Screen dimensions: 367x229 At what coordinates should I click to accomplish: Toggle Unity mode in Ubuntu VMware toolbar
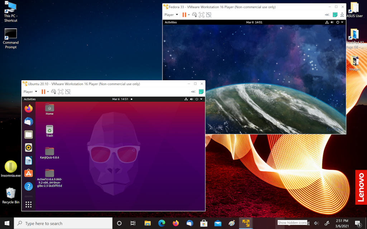[68, 92]
